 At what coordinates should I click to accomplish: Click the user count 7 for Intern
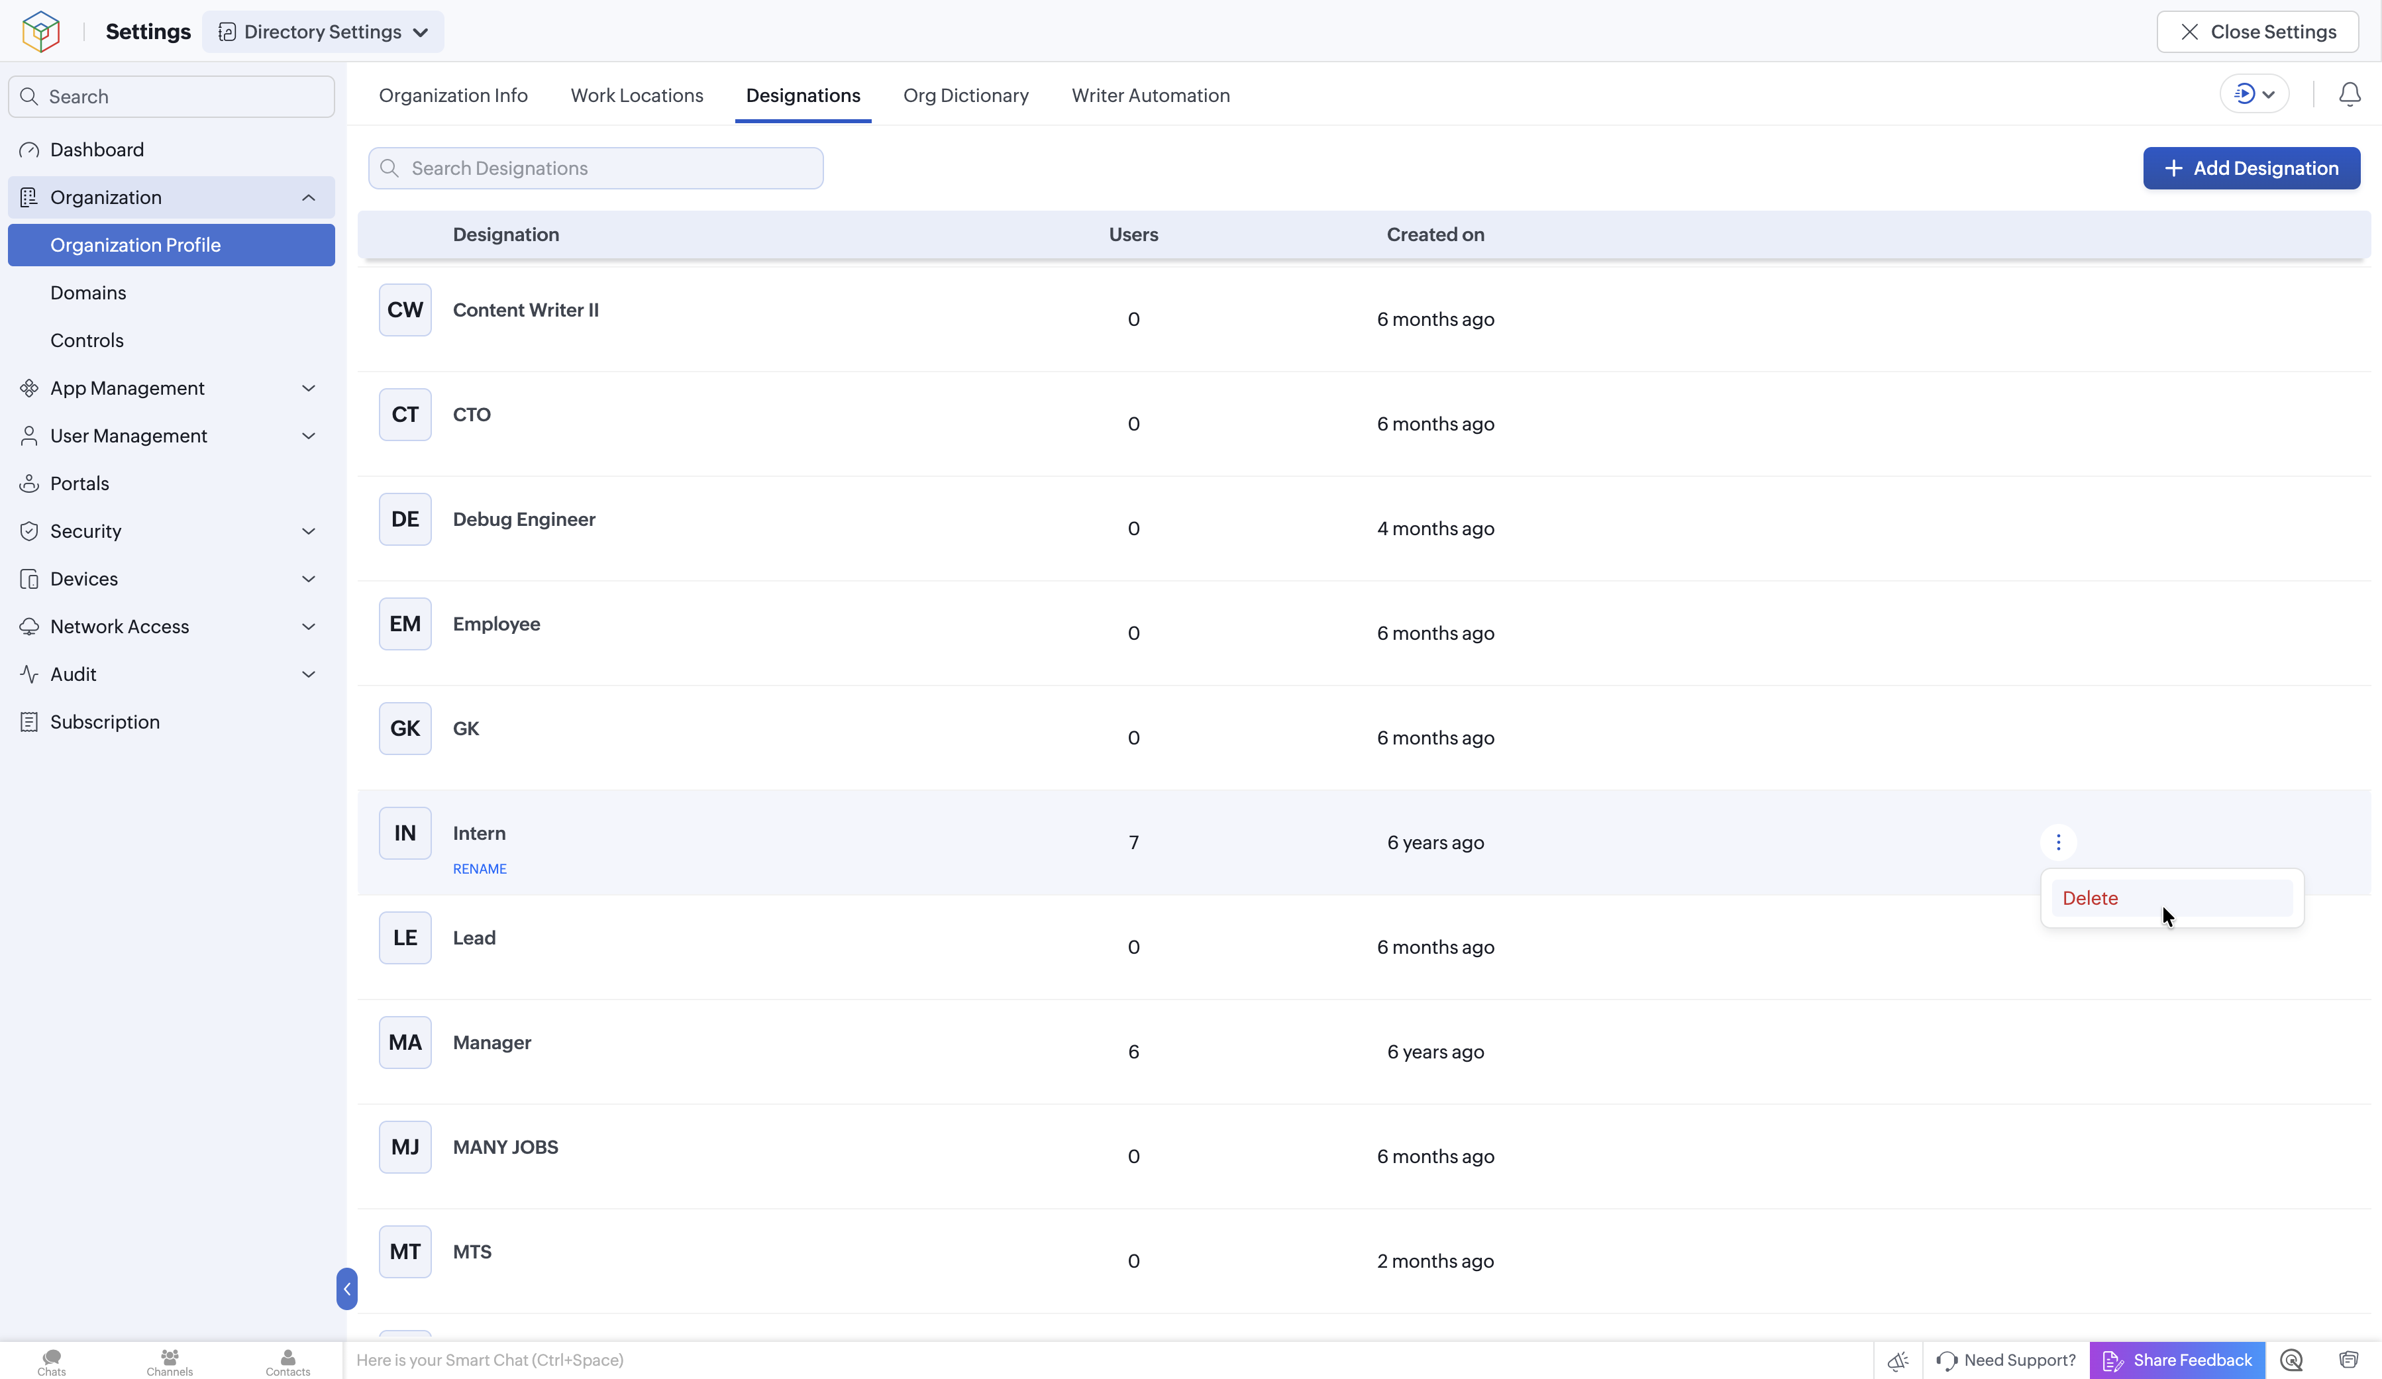[x=1133, y=842]
